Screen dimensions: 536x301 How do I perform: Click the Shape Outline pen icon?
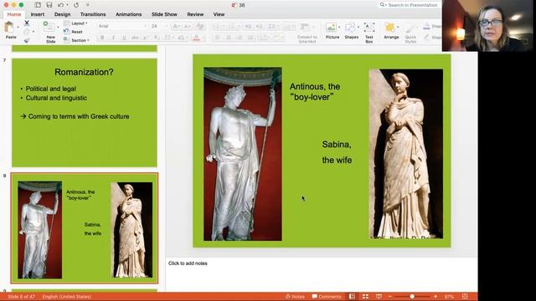[x=426, y=37]
